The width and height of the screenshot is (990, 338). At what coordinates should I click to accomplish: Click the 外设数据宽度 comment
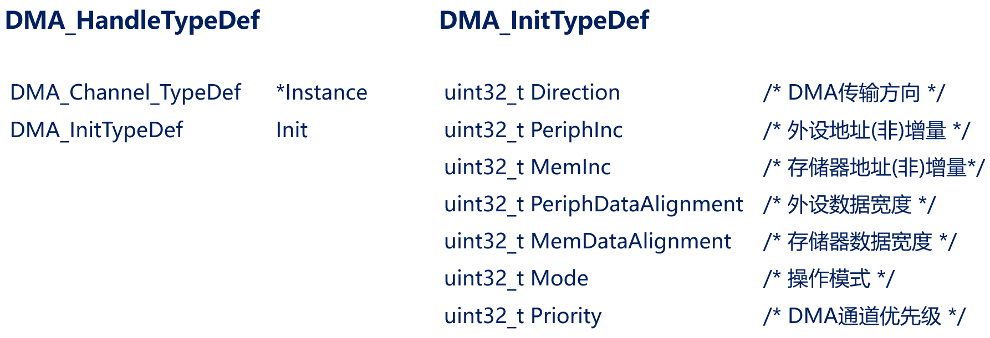tap(850, 205)
